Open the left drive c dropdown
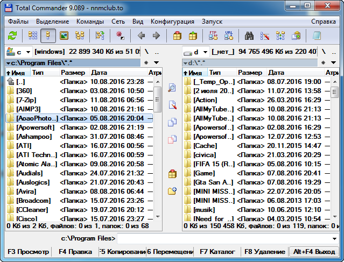Viewport: 344px width, 262px height. (x=19, y=52)
